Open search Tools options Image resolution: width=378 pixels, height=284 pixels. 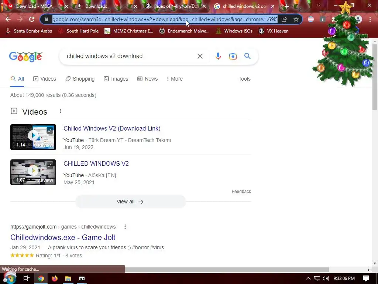pos(244,79)
